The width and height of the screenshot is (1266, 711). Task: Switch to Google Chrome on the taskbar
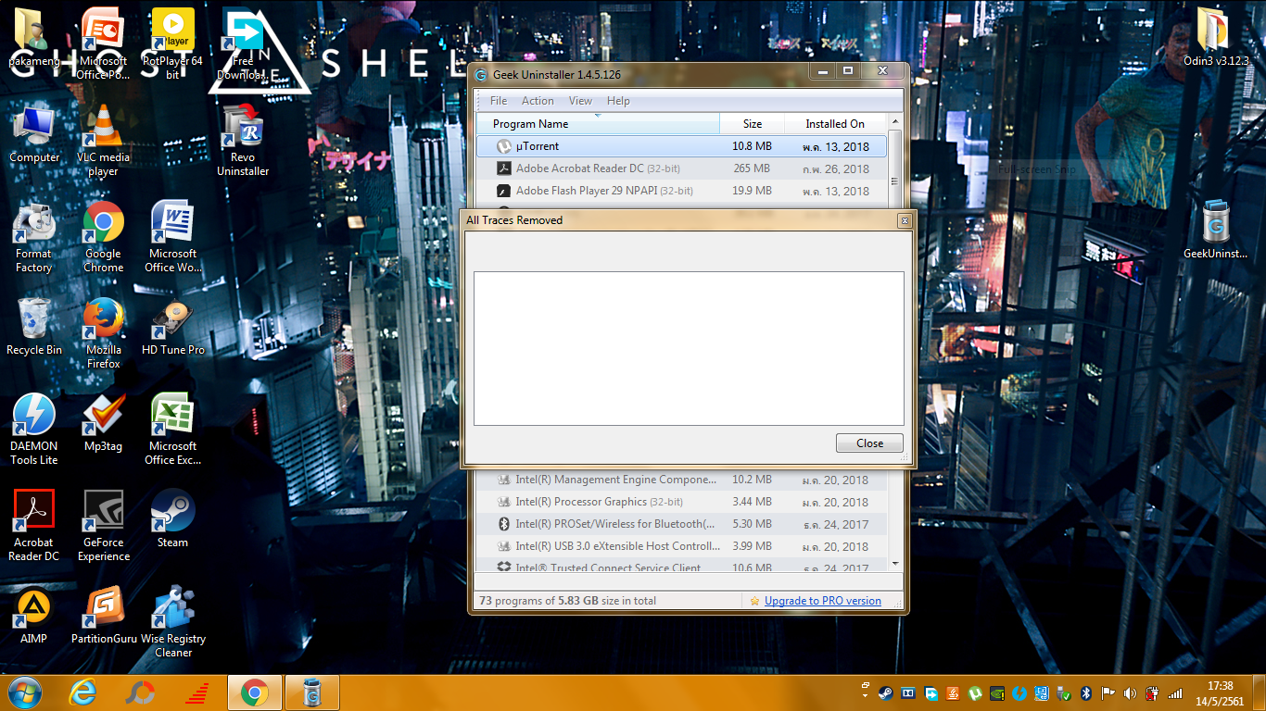click(x=254, y=692)
